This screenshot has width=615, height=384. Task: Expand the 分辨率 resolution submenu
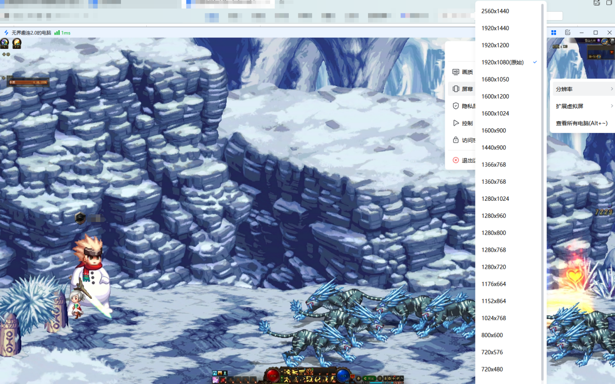[583, 89]
